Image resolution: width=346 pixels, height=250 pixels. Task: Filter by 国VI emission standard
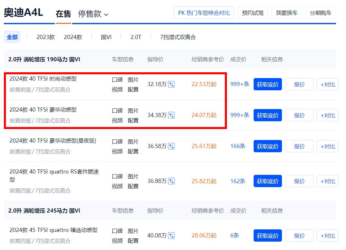(x=106, y=37)
